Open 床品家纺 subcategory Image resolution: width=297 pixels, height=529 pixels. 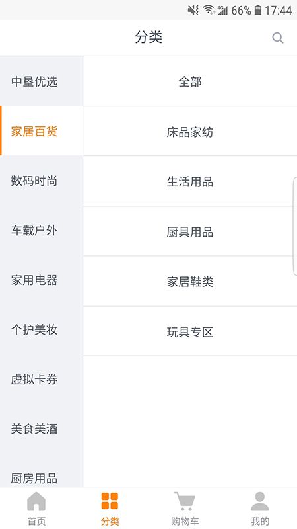(x=190, y=132)
